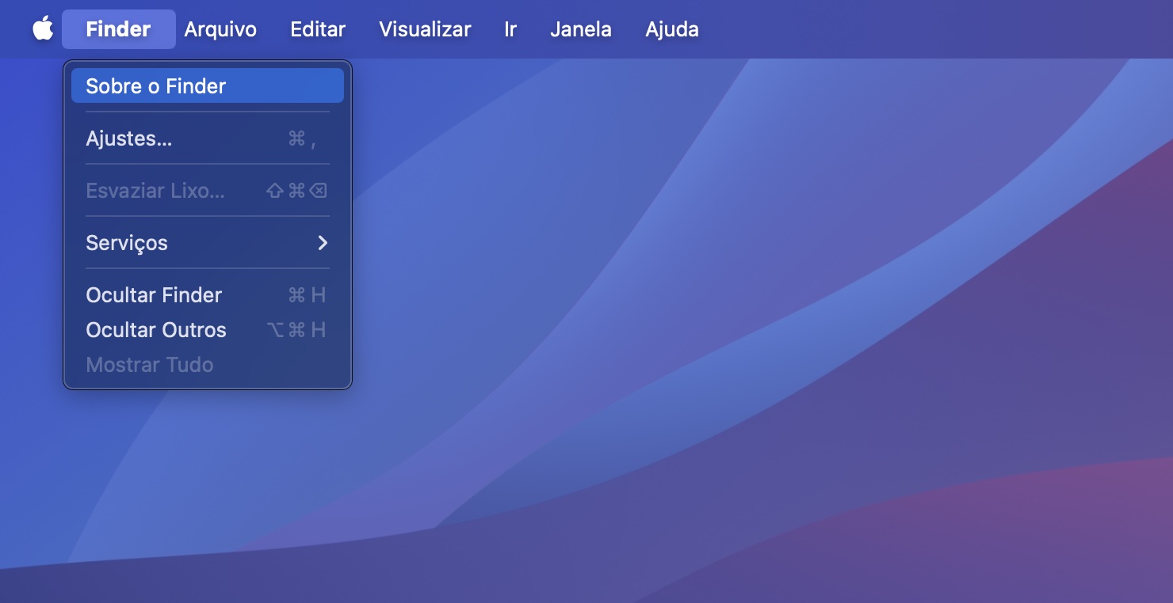Viewport: 1173px width, 603px height.
Task: Select Ocultar Outros menu item
Action: [x=155, y=330]
